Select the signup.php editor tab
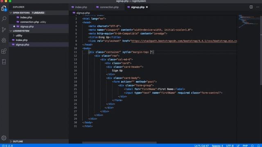The image size is (262, 147). pos(138,7)
